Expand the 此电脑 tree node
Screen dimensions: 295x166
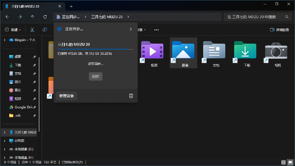4,141
